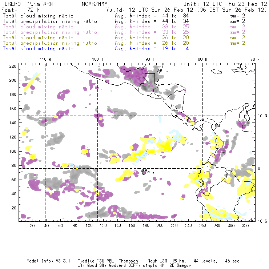Click the purple 'Total cloud mixing ratio' legend row
The height and width of the screenshot is (269, 269).
click(124, 27)
